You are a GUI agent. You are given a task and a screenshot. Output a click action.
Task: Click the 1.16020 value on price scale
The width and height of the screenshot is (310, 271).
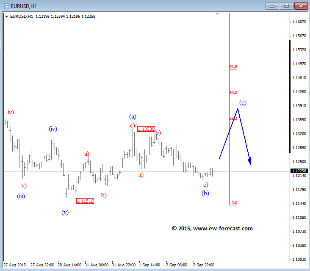(299, 22)
